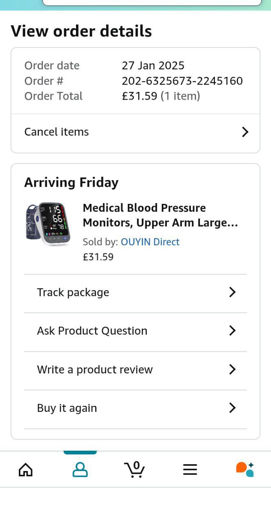Open the Medical Blood Pressure Monitors title
This screenshot has height=523, width=271.
click(x=160, y=215)
